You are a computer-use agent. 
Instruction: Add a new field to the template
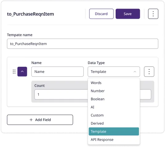pos(40,120)
